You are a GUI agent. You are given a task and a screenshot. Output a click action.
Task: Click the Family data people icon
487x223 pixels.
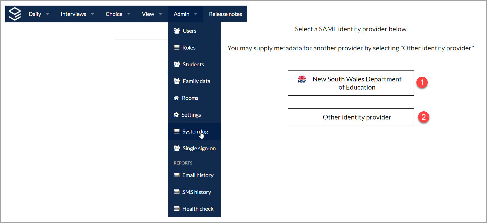[177, 81]
